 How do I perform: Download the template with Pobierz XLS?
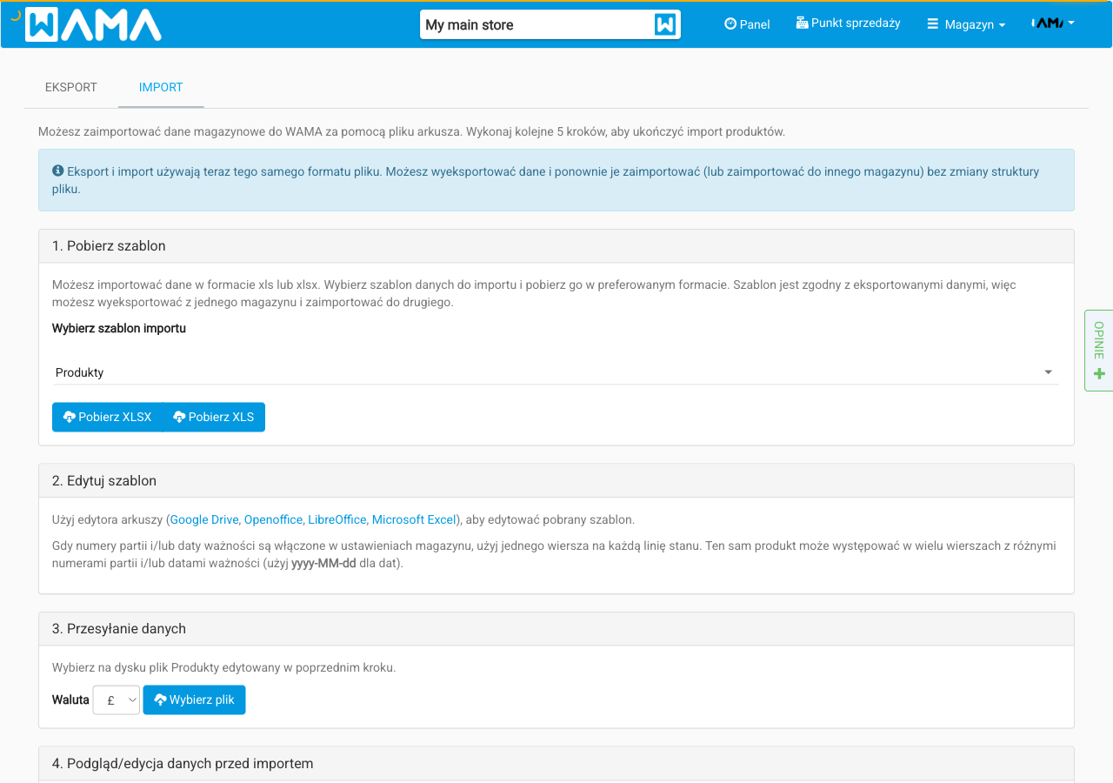(x=214, y=417)
